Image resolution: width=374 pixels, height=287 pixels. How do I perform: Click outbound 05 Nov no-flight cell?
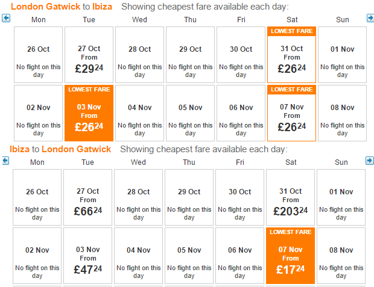(x=191, y=113)
